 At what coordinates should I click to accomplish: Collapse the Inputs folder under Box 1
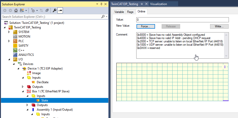27,96
